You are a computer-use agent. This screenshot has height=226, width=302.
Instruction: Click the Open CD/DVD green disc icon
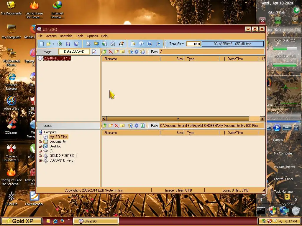60,44
